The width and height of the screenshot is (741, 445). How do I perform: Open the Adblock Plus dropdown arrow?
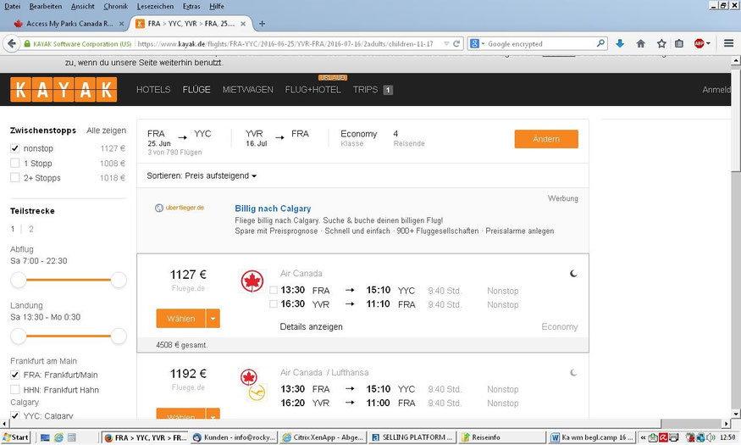[x=708, y=43]
